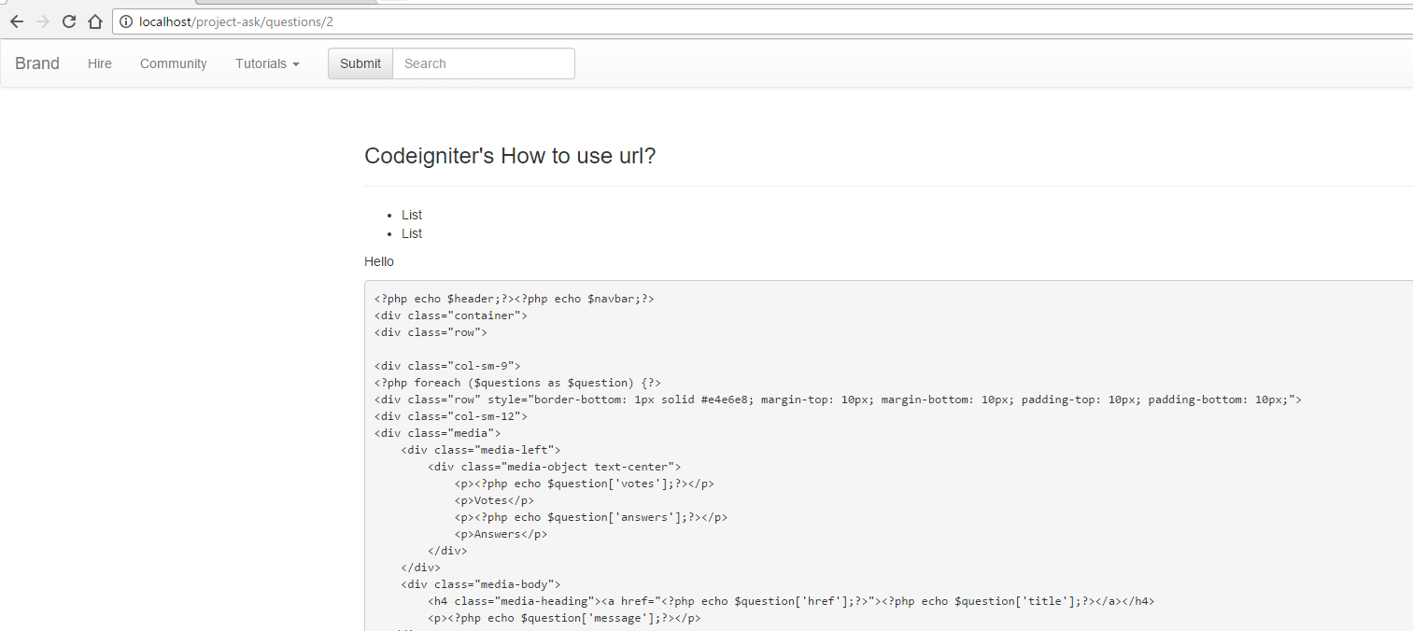Open the browser home page icon

point(94,21)
